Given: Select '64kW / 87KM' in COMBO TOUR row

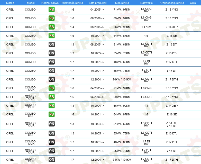Looking at the screenshot, I should 122,114.
